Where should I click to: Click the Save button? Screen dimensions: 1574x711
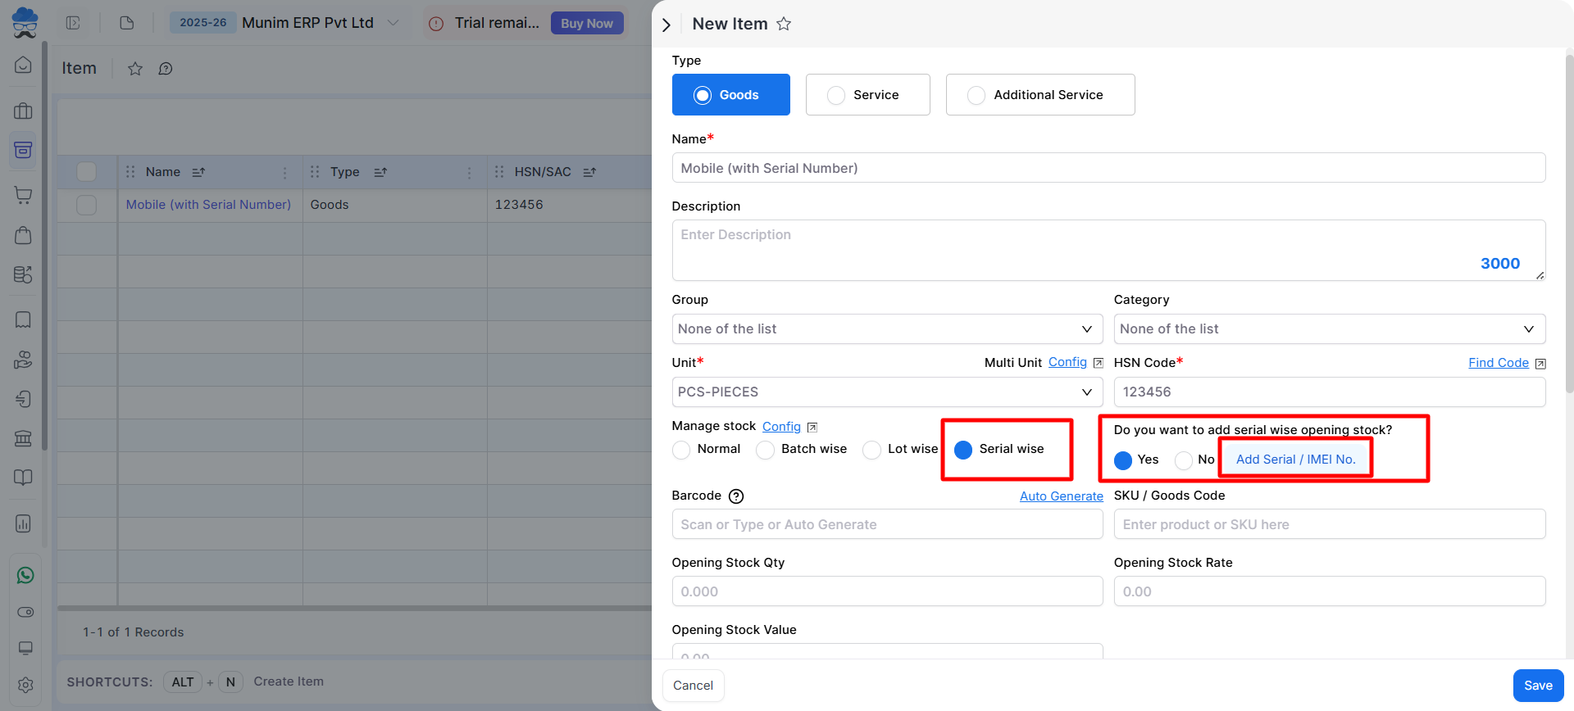coord(1537,686)
